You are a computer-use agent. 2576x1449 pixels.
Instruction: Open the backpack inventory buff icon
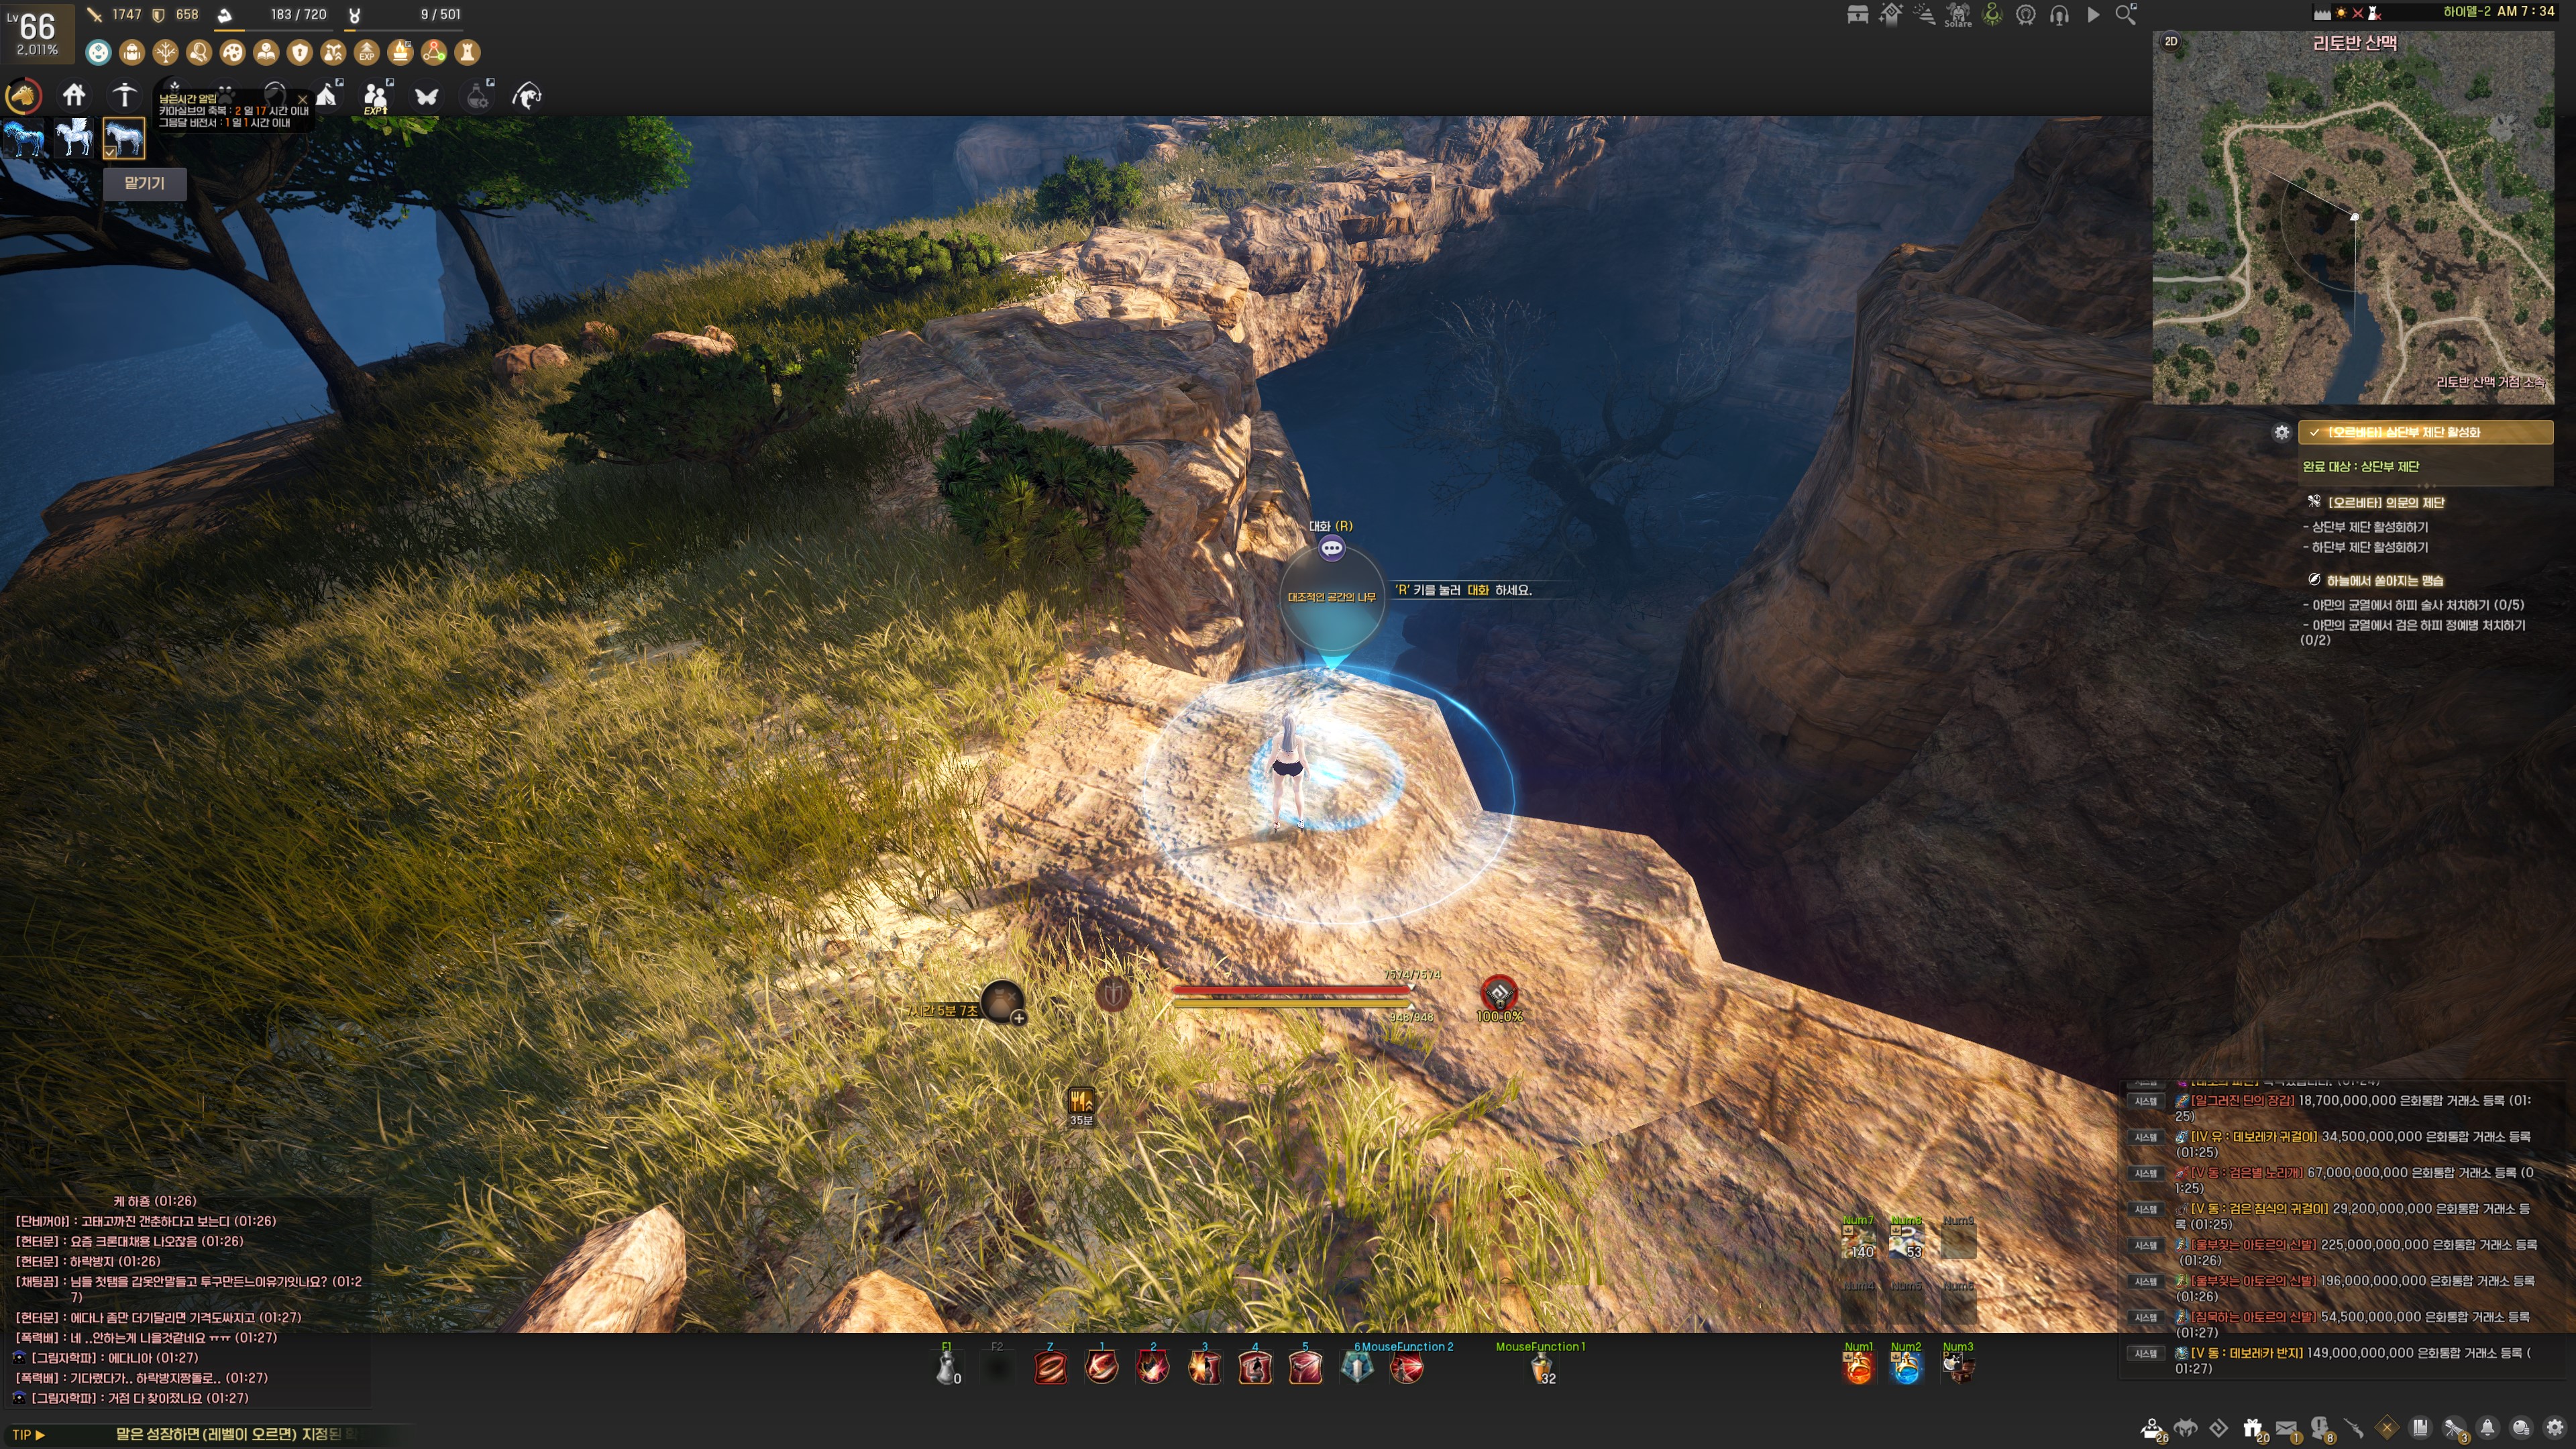(x=132, y=52)
